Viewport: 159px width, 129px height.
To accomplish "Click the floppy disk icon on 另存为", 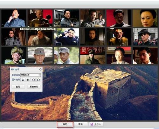I will 92,124.
